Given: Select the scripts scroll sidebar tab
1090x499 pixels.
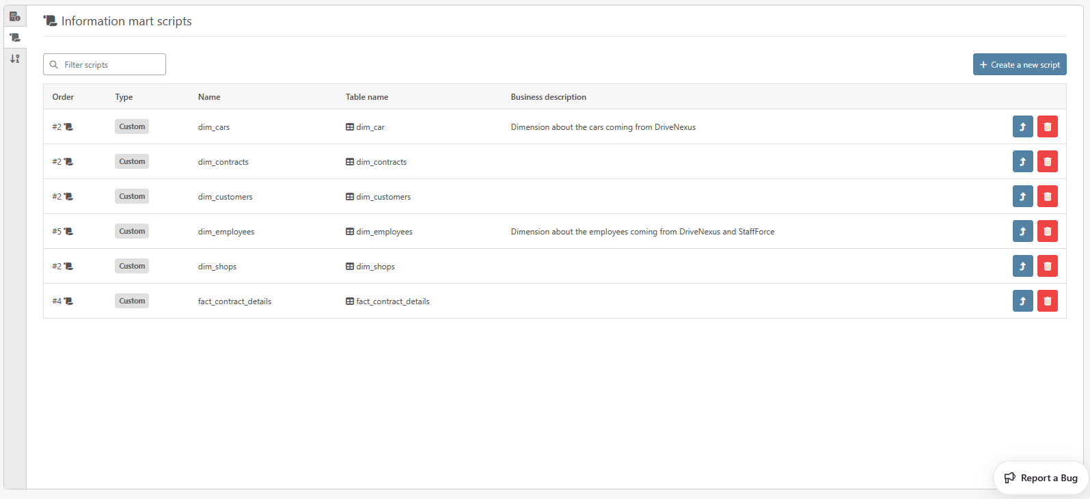Looking at the screenshot, I should pos(14,38).
